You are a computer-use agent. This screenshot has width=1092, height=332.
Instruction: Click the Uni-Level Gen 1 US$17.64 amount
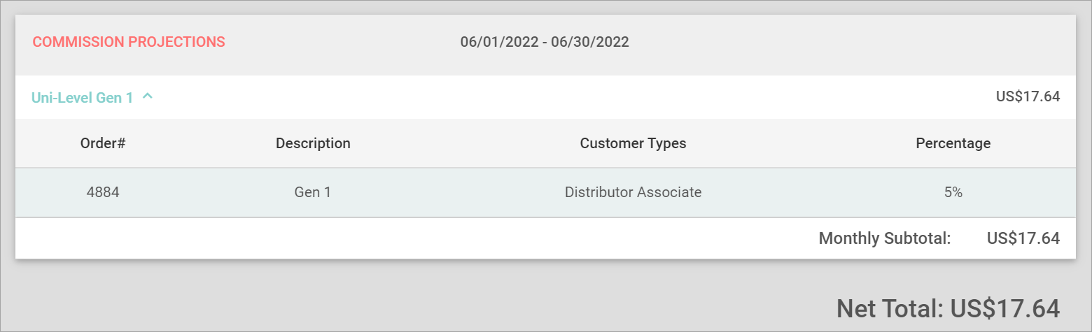coord(1028,96)
